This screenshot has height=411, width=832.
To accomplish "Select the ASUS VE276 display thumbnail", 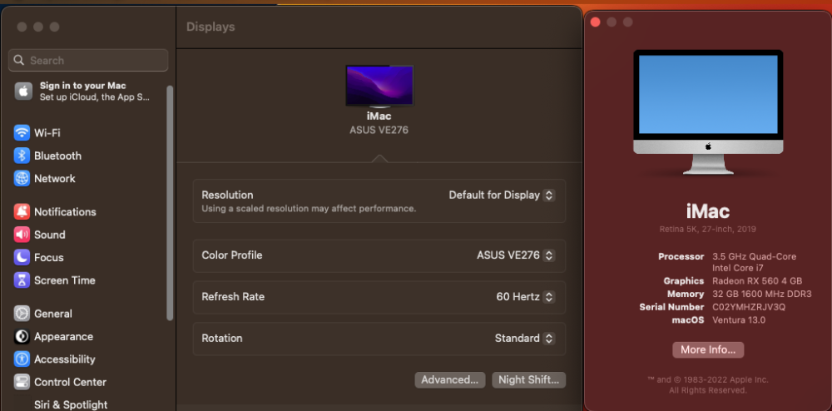I will [x=379, y=86].
